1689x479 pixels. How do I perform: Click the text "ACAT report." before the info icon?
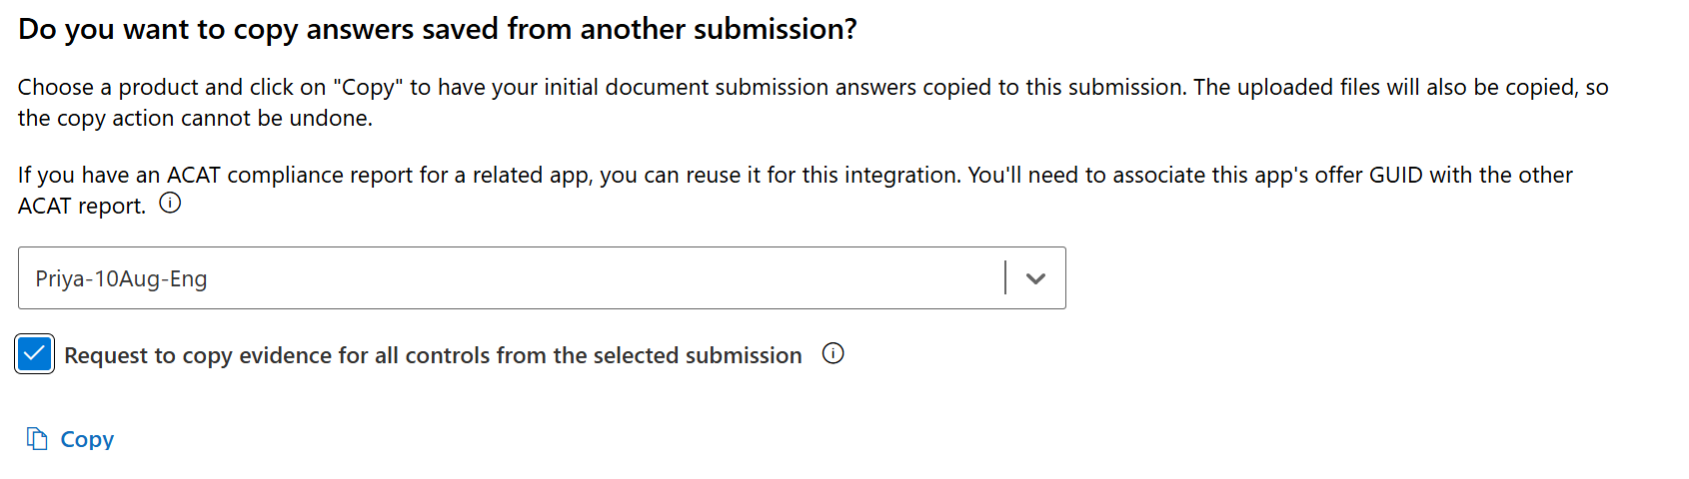tap(82, 207)
